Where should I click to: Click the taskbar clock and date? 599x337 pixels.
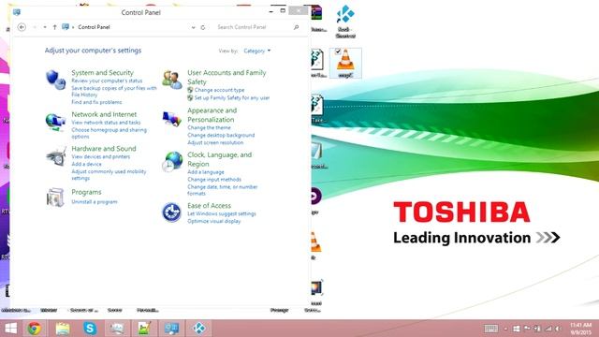[x=580, y=329]
